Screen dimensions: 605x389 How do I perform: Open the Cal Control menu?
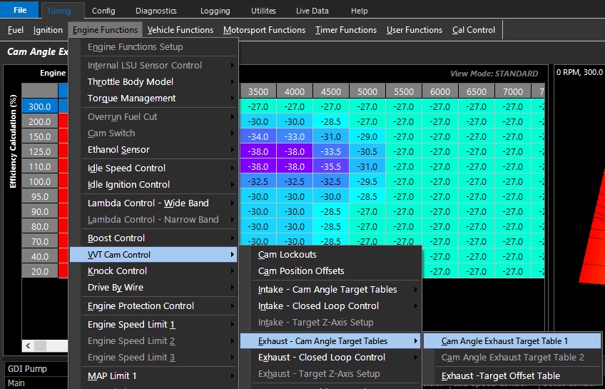pos(474,30)
